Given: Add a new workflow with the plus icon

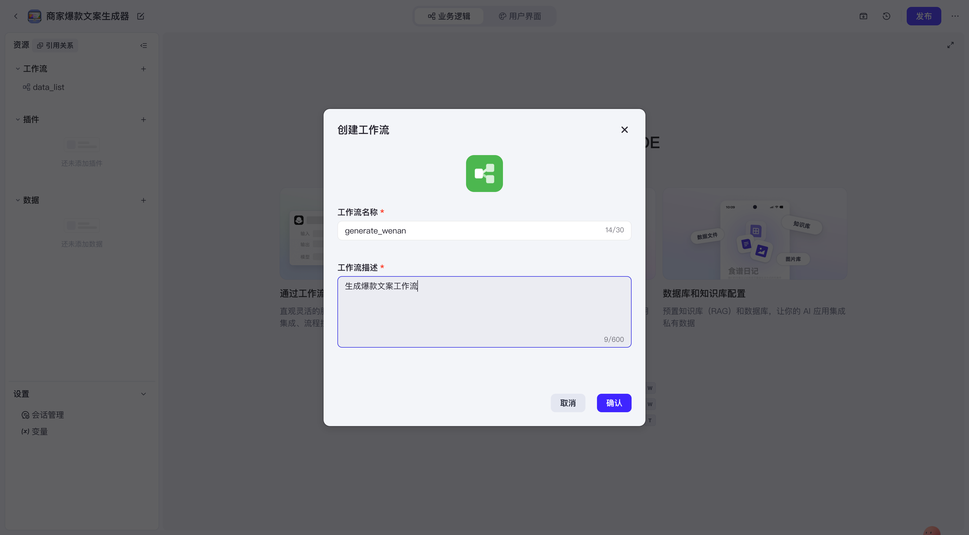Looking at the screenshot, I should click(143, 69).
